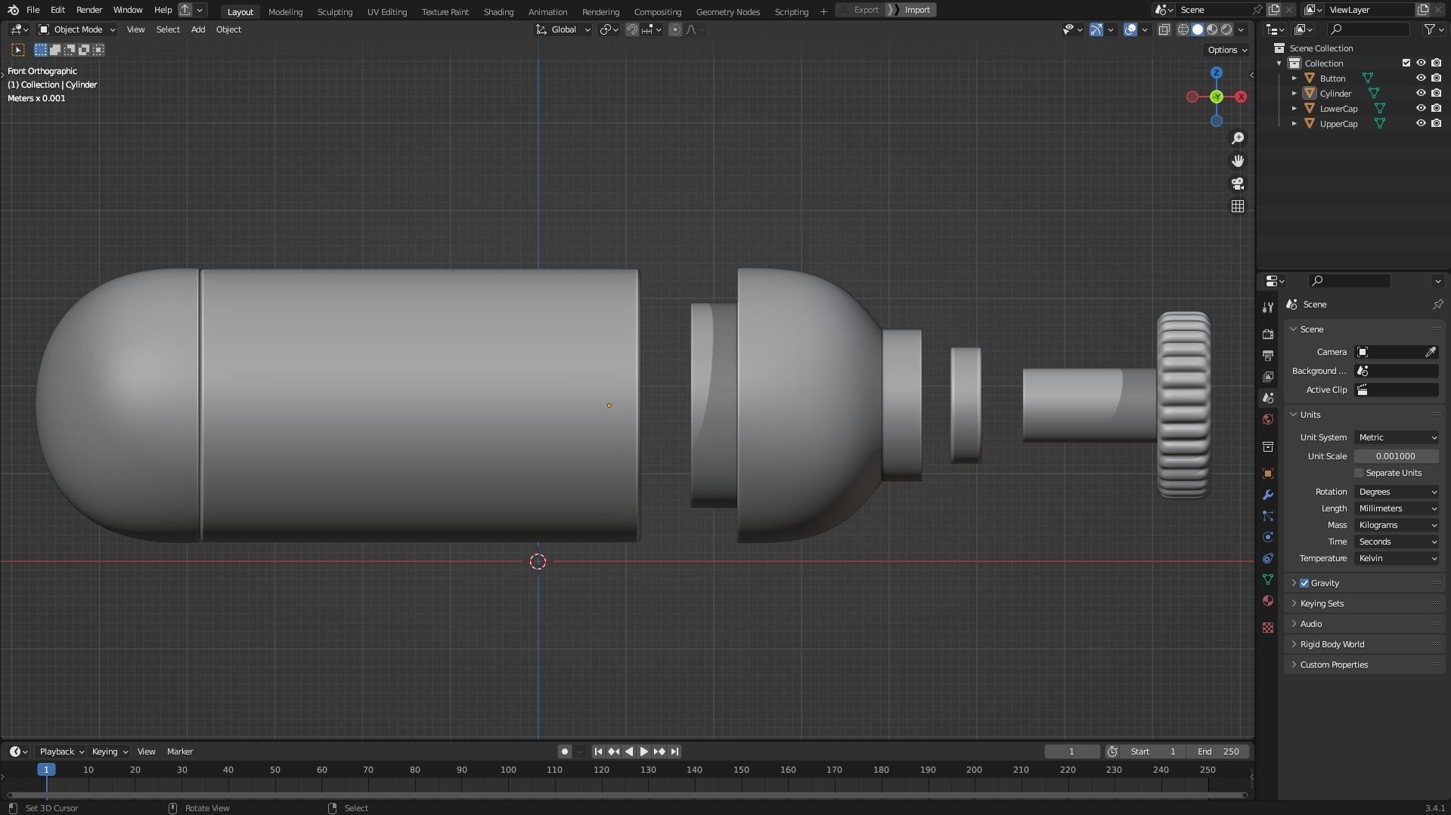Open the Render properties tab

tap(1268, 334)
